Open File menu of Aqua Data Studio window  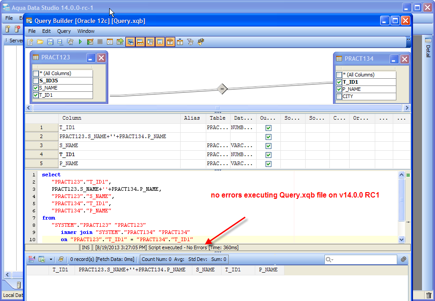pos(9,18)
